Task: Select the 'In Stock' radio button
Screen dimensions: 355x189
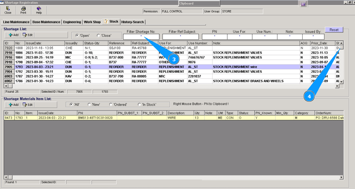Action: pyautogui.click(x=139, y=105)
